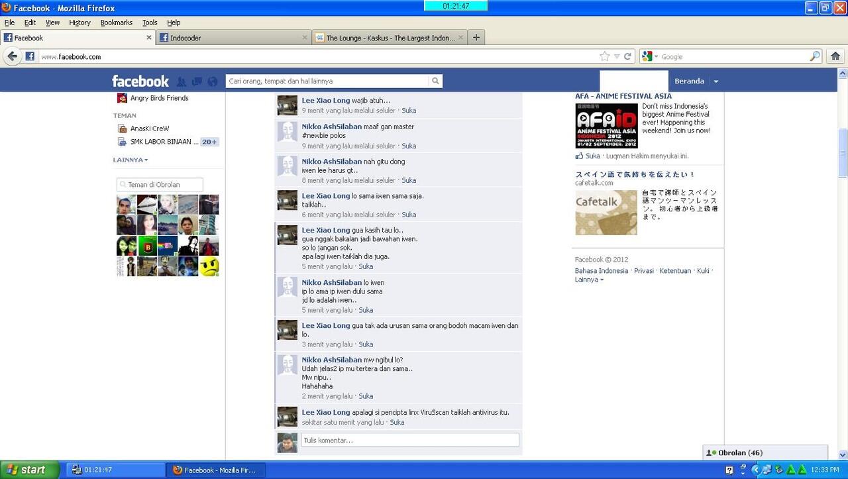Open the friend requests icon

click(x=182, y=81)
